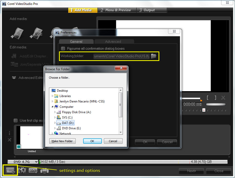
Task: Collapse the Computer tree node
Action: pos(52,107)
